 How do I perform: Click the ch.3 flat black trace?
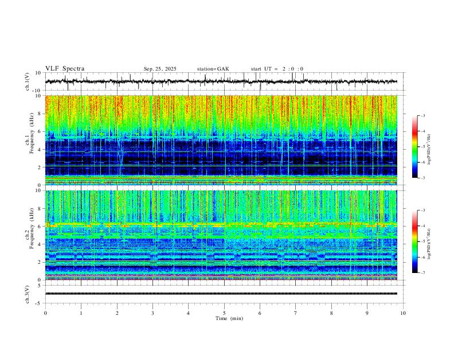(221, 294)
